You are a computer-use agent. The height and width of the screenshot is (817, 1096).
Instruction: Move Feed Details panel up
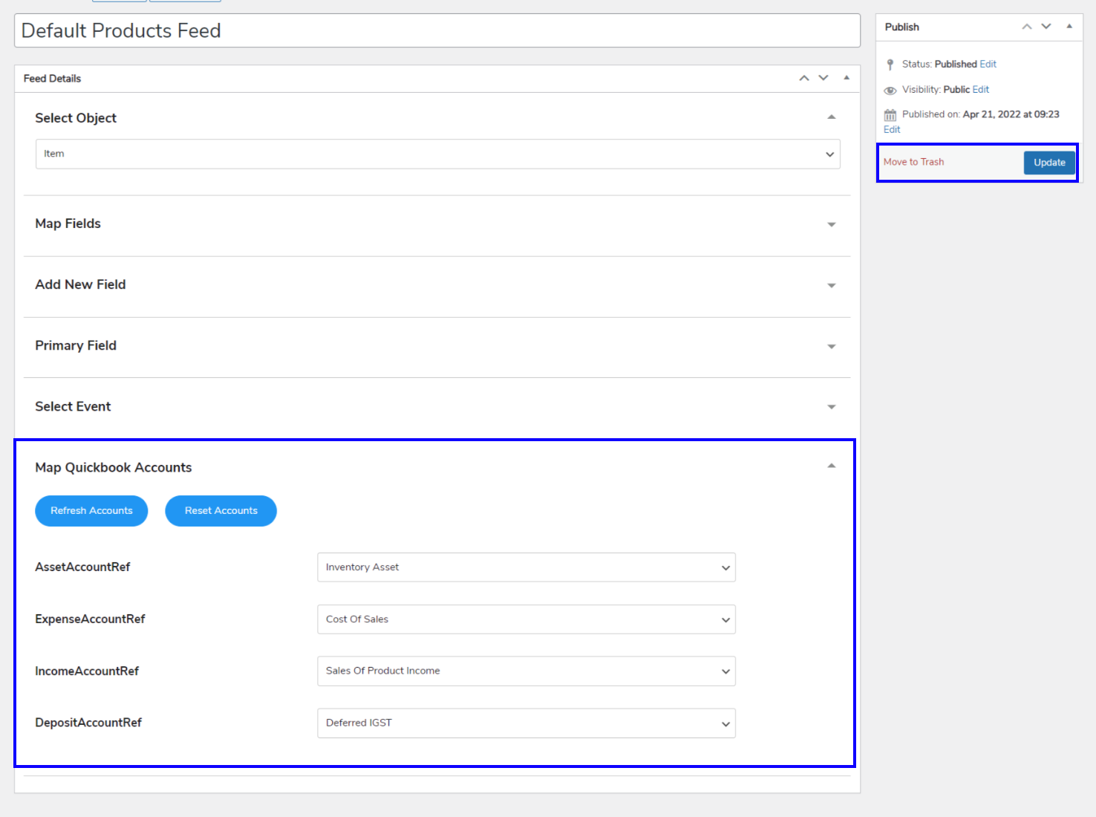click(804, 78)
